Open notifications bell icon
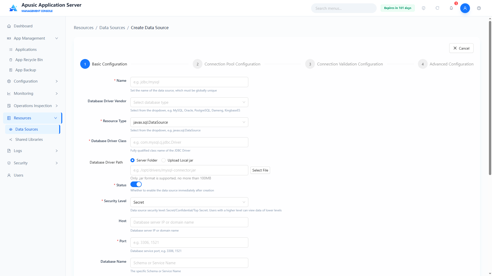Viewport: 492px width, 276px height. point(451,8)
